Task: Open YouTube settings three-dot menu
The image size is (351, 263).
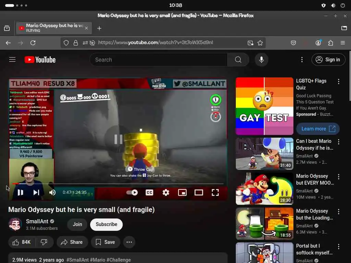Action: click(x=302, y=60)
